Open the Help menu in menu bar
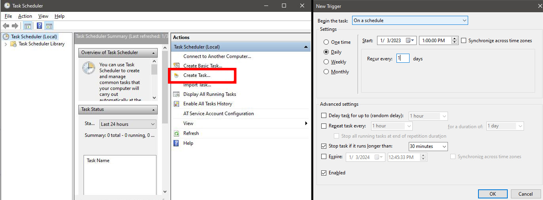The height and width of the screenshot is (200, 543). (x=59, y=16)
